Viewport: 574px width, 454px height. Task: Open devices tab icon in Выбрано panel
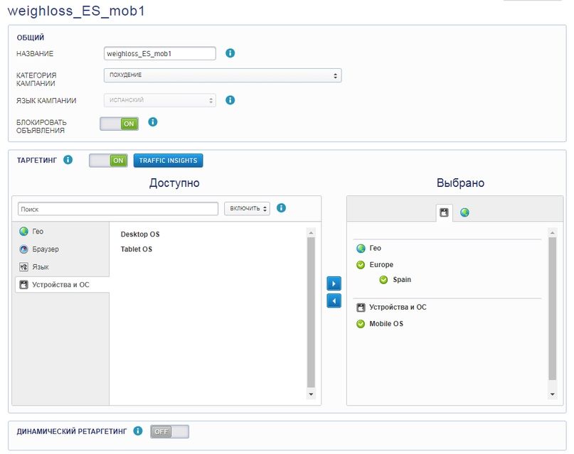click(444, 212)
